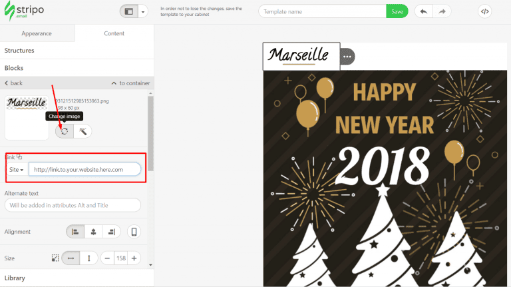This screenshot has height=287, width=511.
Task: Click the Change image icon
Action: pyautogui.click(x=64, y=131)
